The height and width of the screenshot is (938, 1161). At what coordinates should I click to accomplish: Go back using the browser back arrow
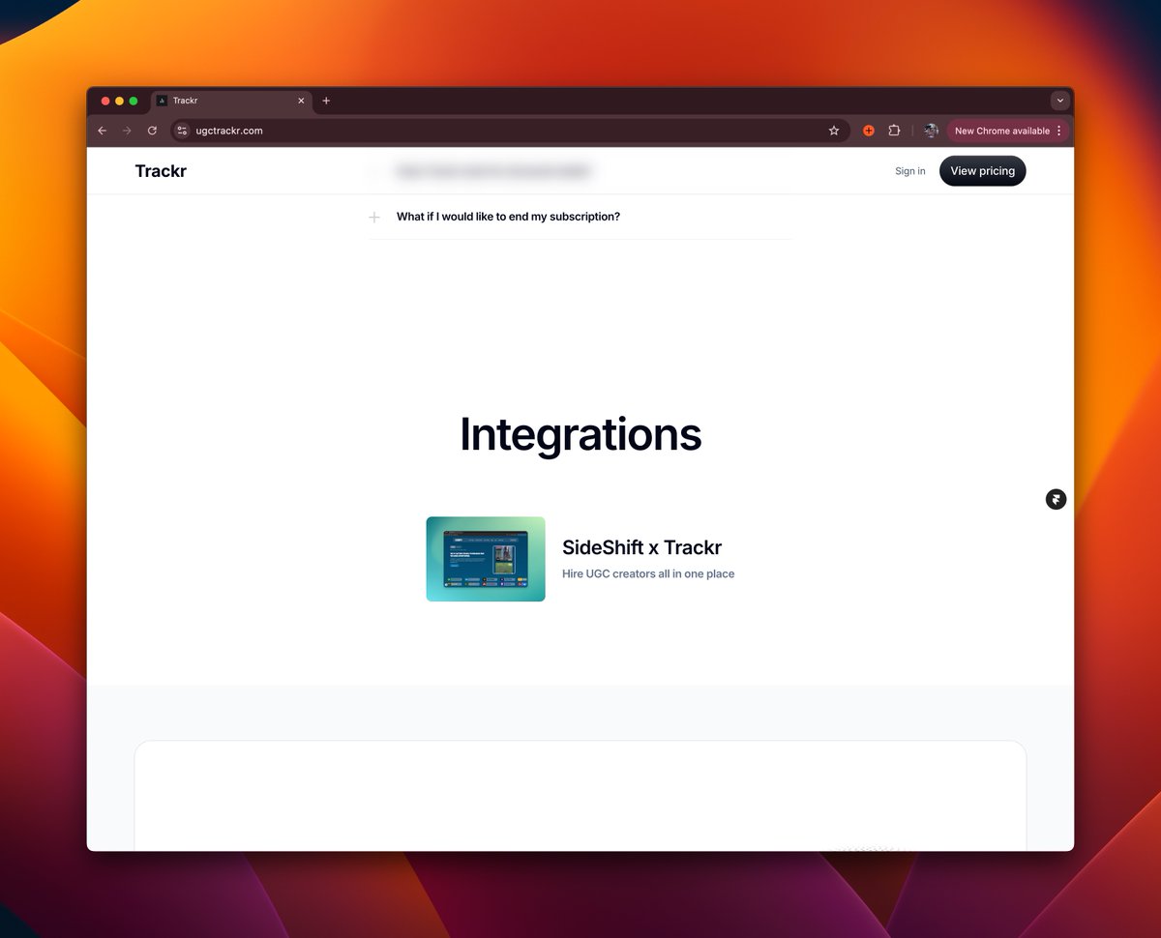pyautogui.click(x=103, y=131)
